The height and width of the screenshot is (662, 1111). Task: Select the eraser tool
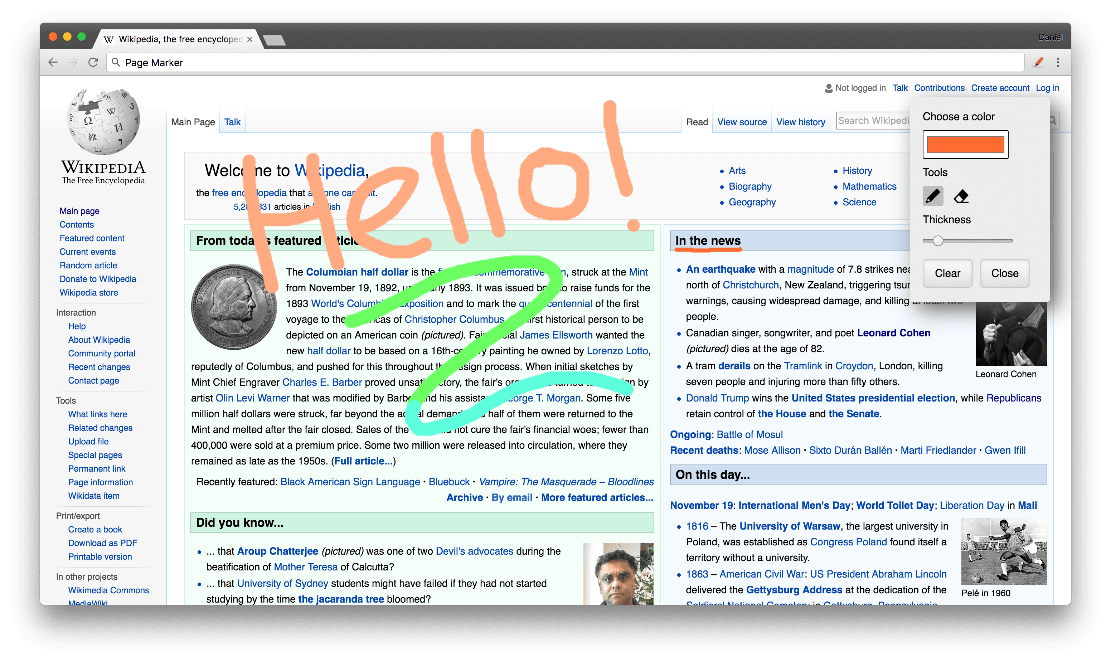pos(961,196)
